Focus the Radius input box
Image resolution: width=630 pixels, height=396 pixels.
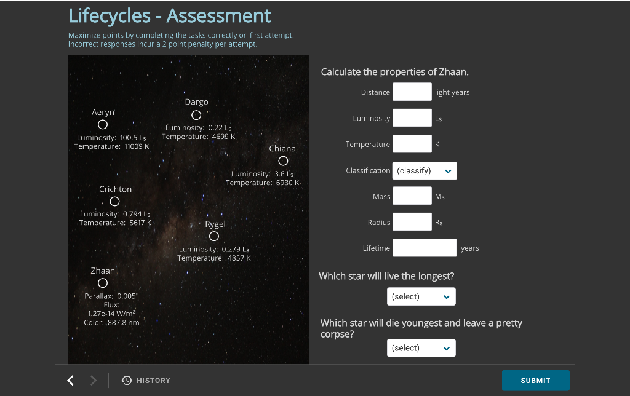click(x=412, y=222)
